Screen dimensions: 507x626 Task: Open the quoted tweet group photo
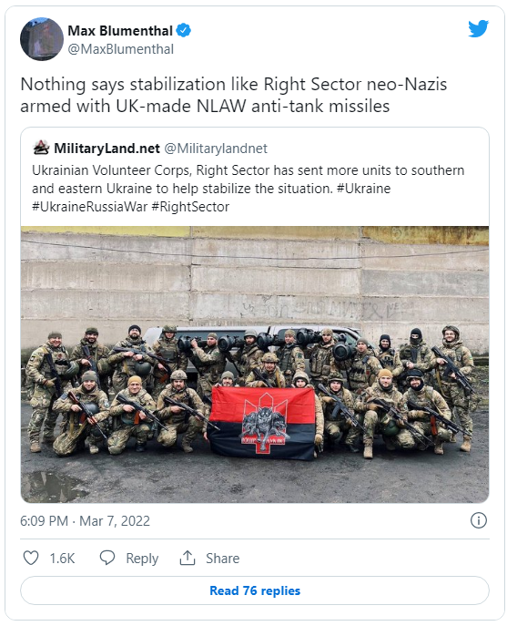[x=255, y=364]
